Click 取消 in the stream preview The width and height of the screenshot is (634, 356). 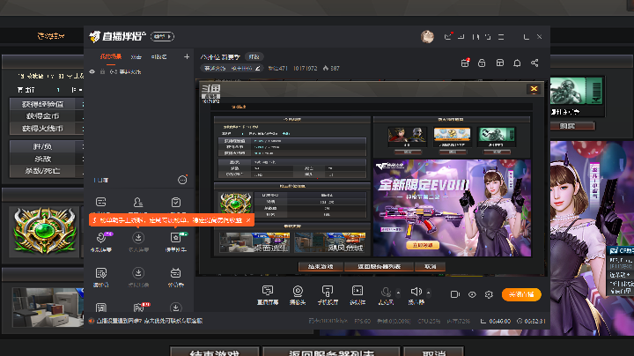(x=431, y=267)
